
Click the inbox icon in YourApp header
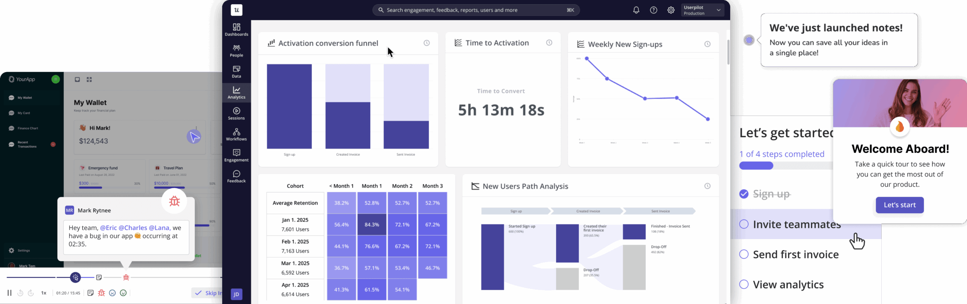tap(77, 79)
